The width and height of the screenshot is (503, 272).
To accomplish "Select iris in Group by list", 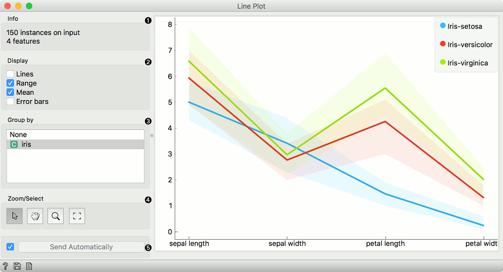I will pos(26,144).
